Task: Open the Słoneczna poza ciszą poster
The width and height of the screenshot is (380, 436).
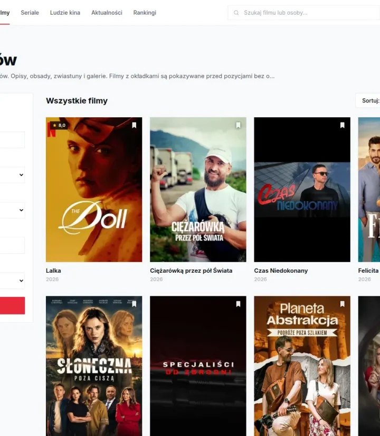Action: (94, 366)
